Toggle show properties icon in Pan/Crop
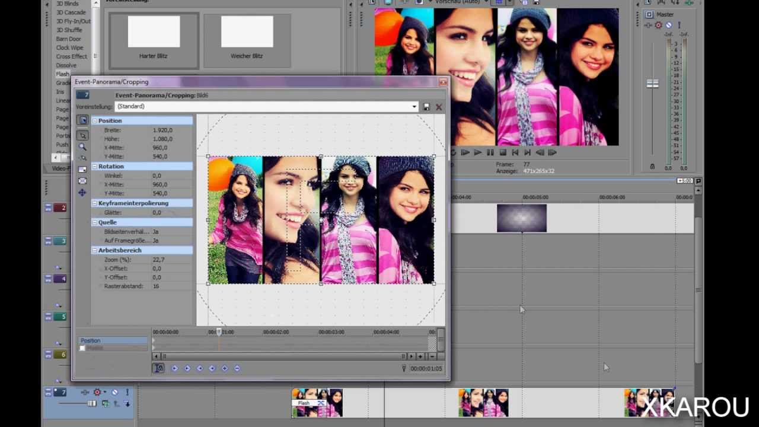This screenshot has width=759, height=427. [82, 120]
